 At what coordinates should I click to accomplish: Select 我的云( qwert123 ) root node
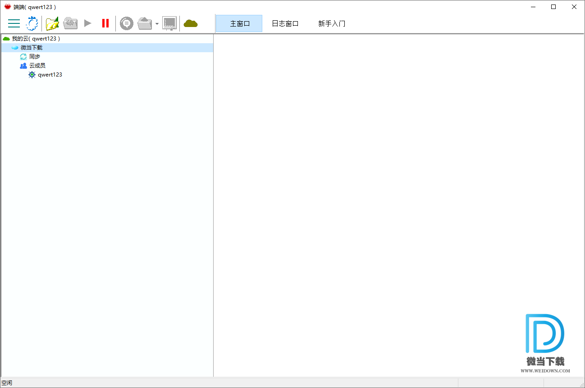point(36,39)
